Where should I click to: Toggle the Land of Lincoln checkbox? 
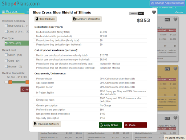tap(6, 31)
